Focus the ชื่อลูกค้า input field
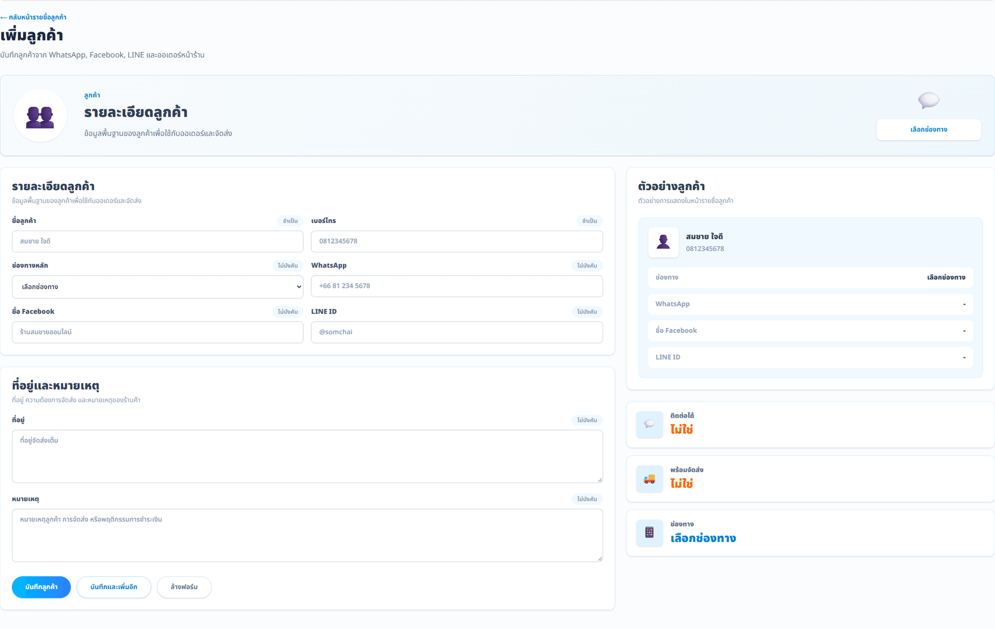995x629 pixels. (x=158, y=241)
